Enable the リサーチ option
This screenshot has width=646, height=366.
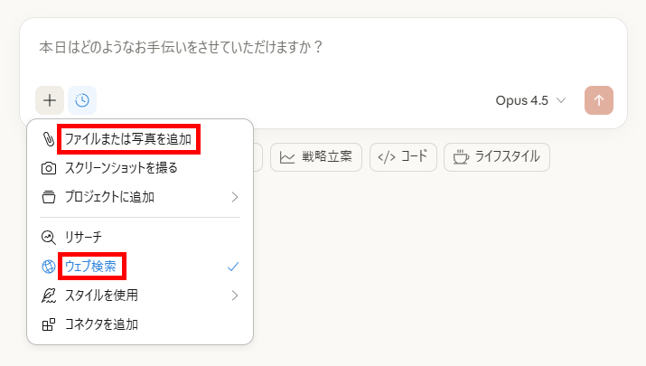click(x=89, y=238)
